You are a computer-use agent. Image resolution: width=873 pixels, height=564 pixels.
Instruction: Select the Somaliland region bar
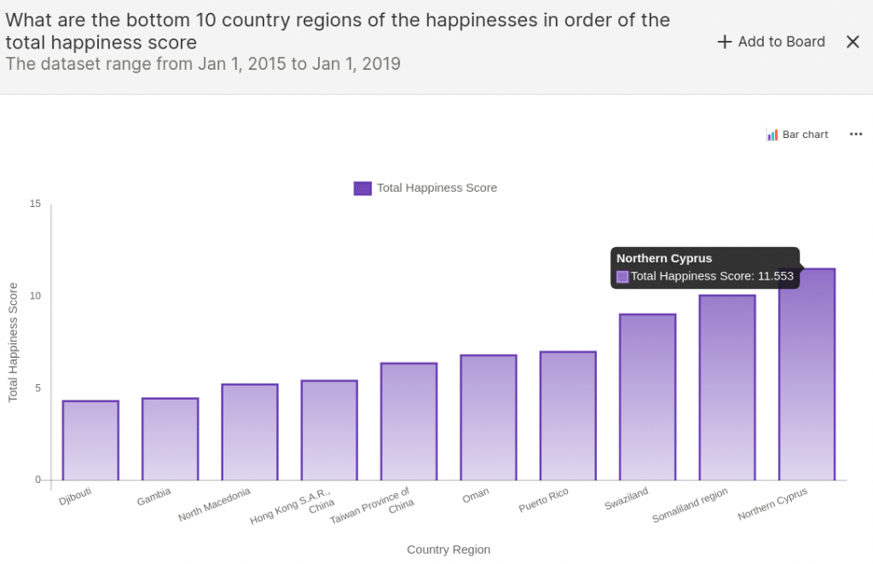(727, 388)
